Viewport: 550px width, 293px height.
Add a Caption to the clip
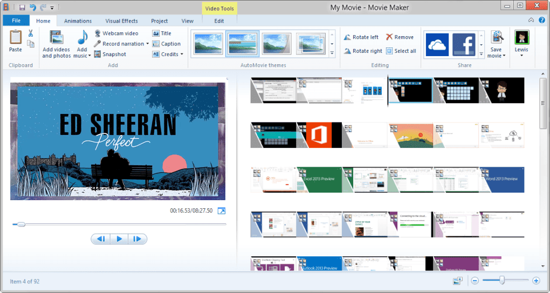click(x=166, y=44)
